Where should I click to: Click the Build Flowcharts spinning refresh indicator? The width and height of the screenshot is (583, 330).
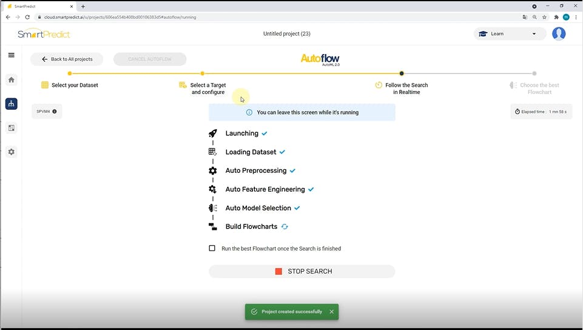[285, 227]
